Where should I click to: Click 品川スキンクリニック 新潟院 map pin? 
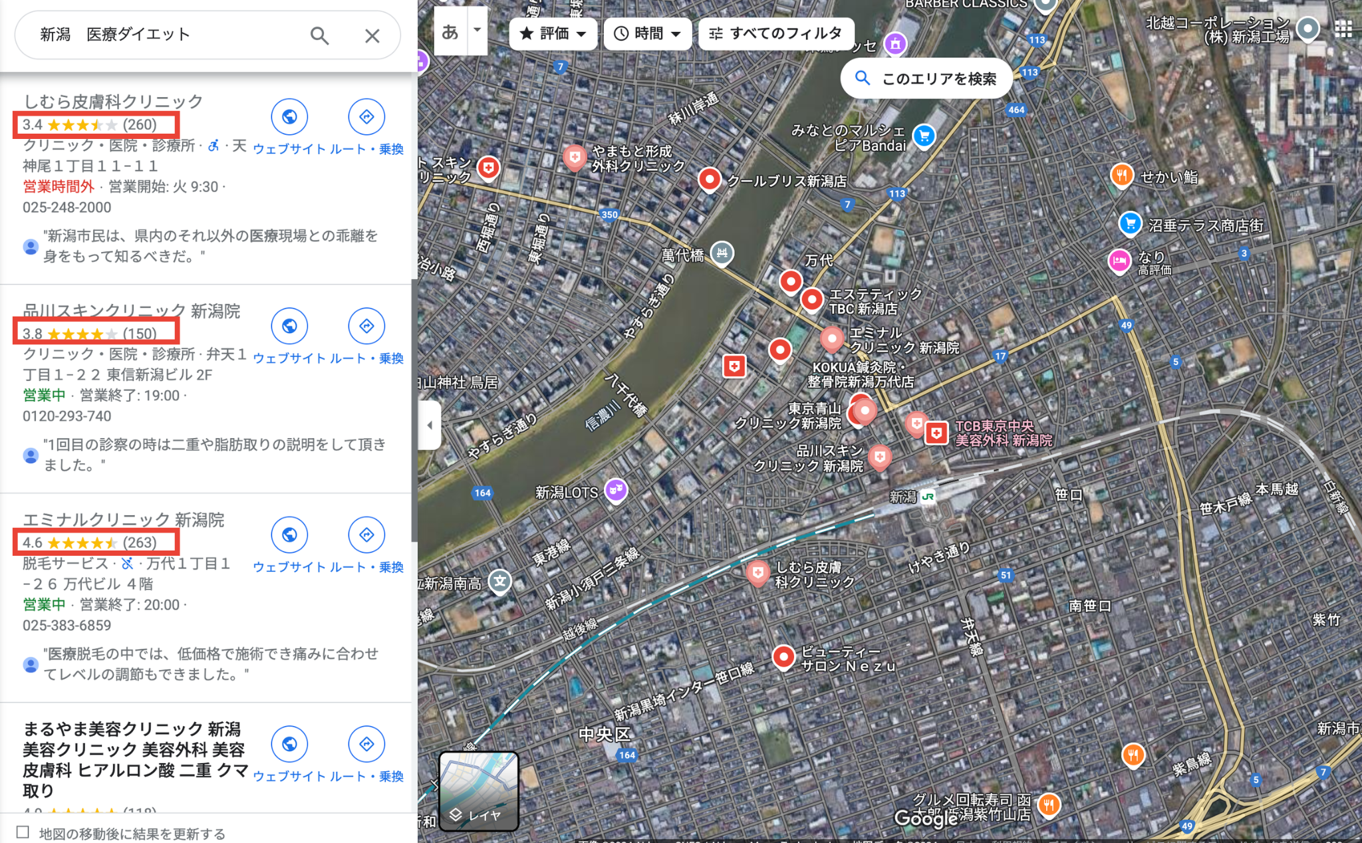click(880, 457)
